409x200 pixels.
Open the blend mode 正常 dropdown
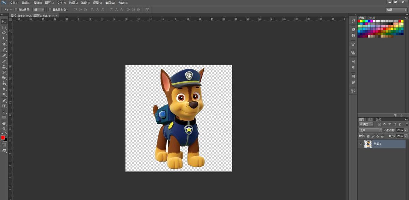[370, 130]
